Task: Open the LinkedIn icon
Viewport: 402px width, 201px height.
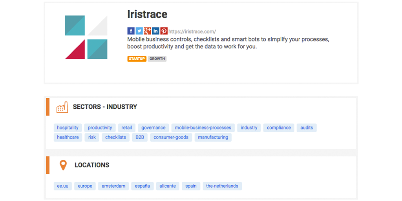Action: 155,31
